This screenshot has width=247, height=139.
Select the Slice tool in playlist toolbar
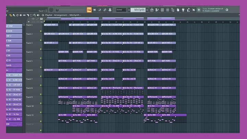pos(28,15)
